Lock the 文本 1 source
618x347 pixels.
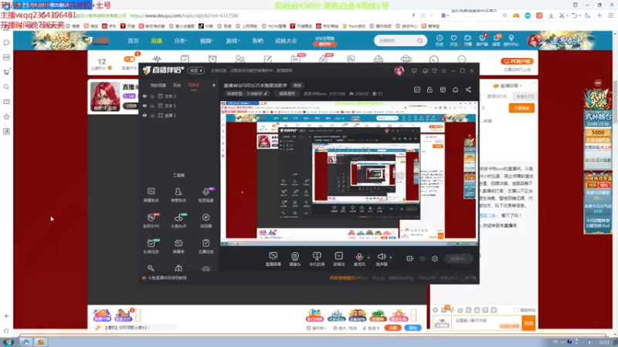click(152, 106)
